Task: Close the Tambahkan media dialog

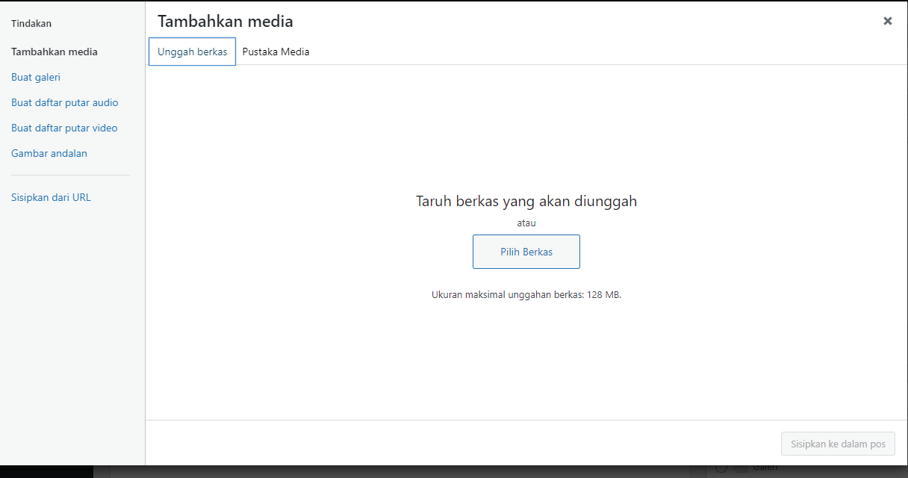Action: point(887,21)
